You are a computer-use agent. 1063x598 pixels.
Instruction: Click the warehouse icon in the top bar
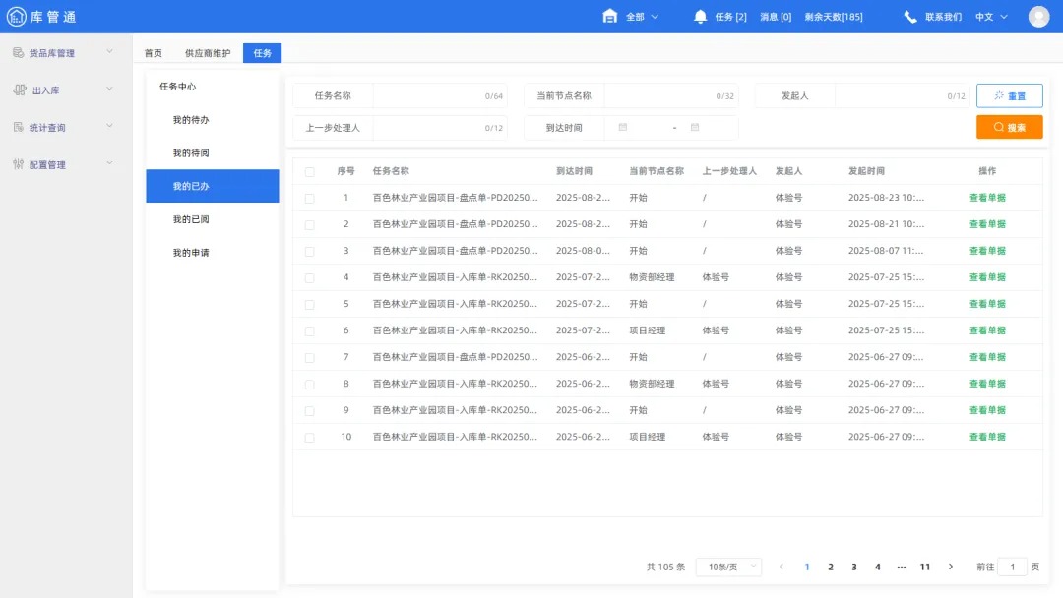[610, 17]
